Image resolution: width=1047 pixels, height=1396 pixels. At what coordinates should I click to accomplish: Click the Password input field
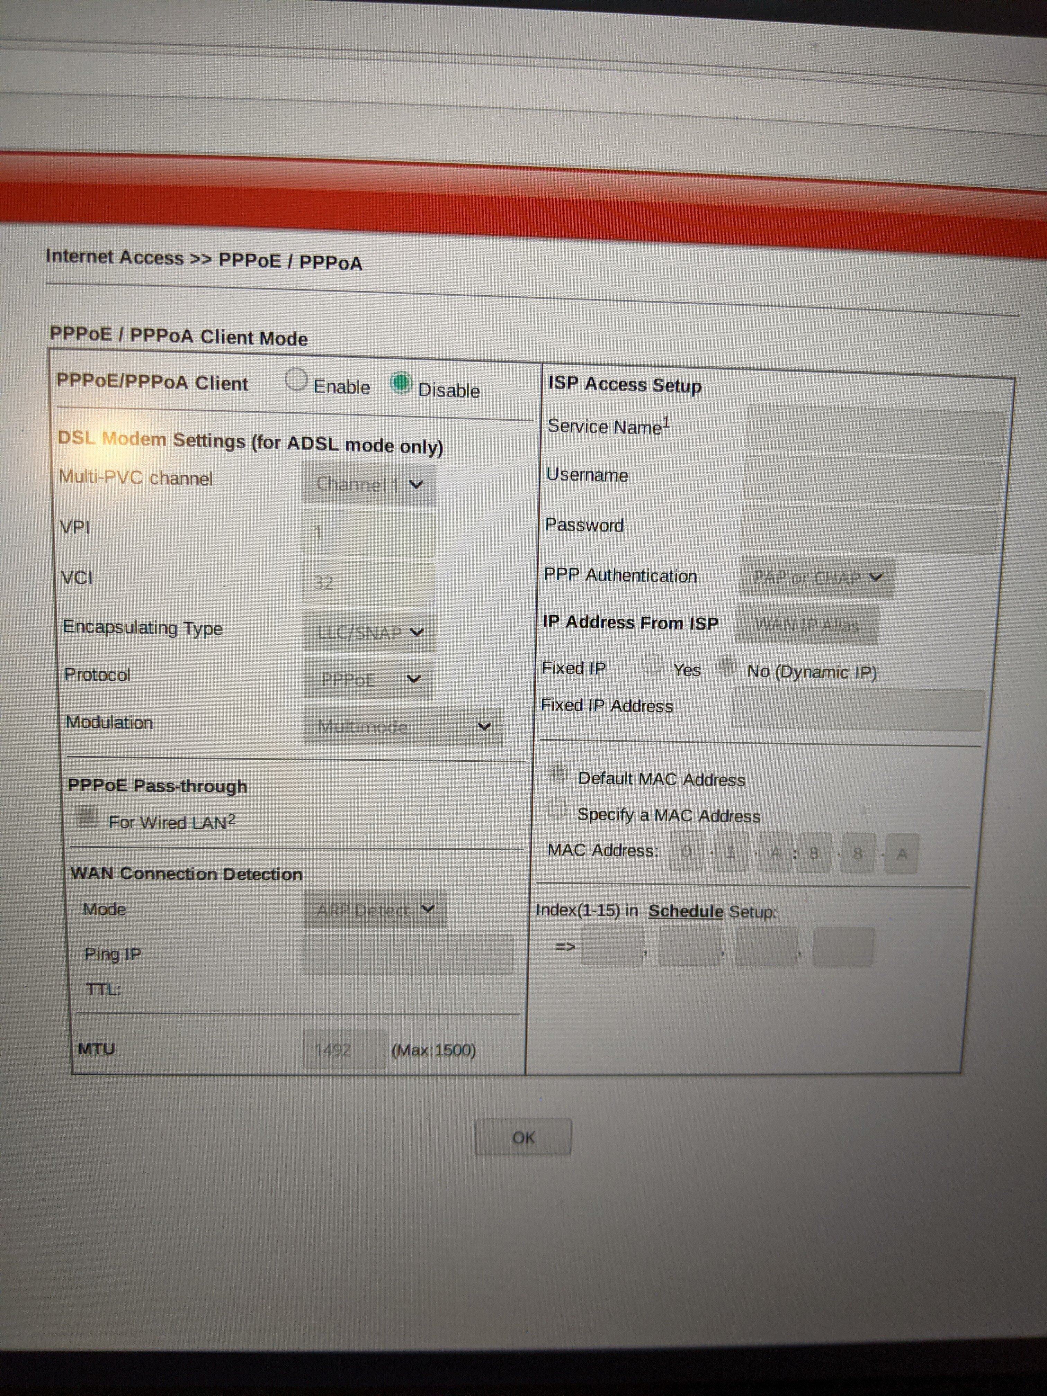[869, 530]
